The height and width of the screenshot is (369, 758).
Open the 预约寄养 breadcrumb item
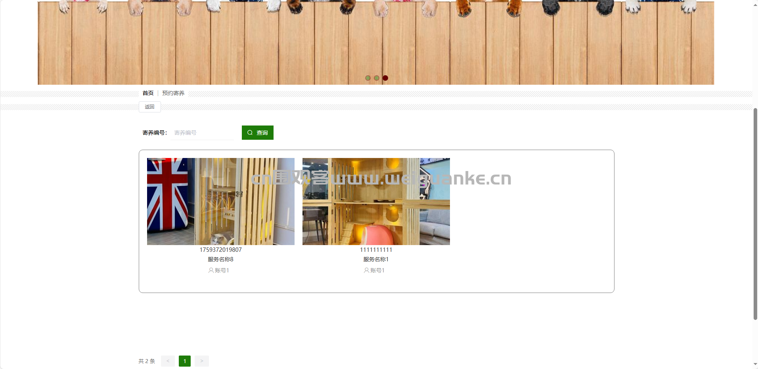(x=173, y=93)
